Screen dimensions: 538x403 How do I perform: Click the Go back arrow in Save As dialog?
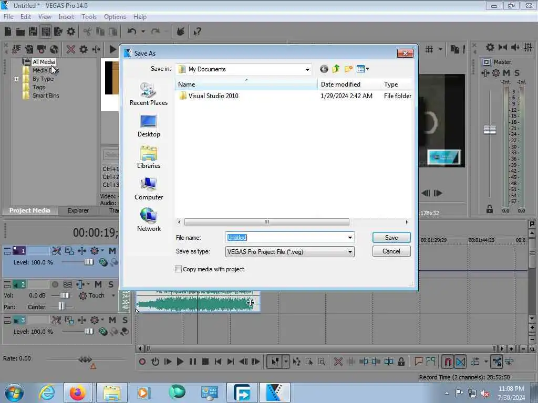pos(324,69)
